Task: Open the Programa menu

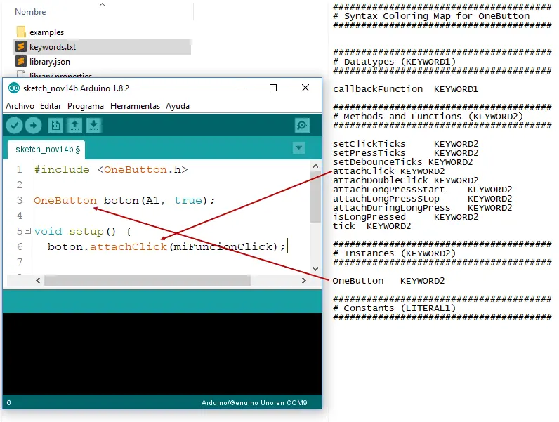Action: [x=86, y=106]
